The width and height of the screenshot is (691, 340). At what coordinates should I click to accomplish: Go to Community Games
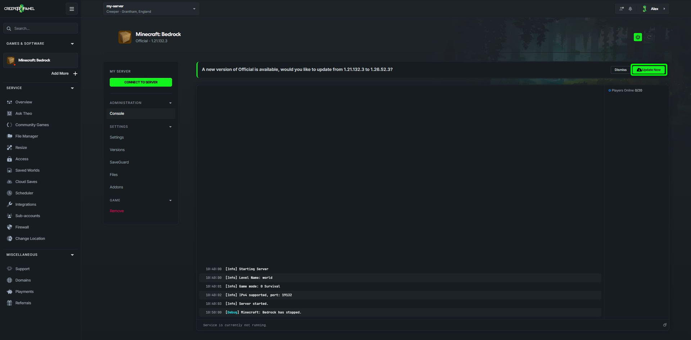pos(32,125)
